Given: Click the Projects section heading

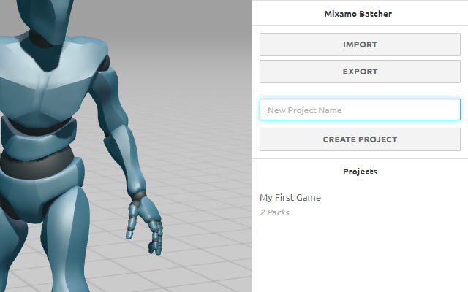Looking at the screenshot, I should click(360, 172).
